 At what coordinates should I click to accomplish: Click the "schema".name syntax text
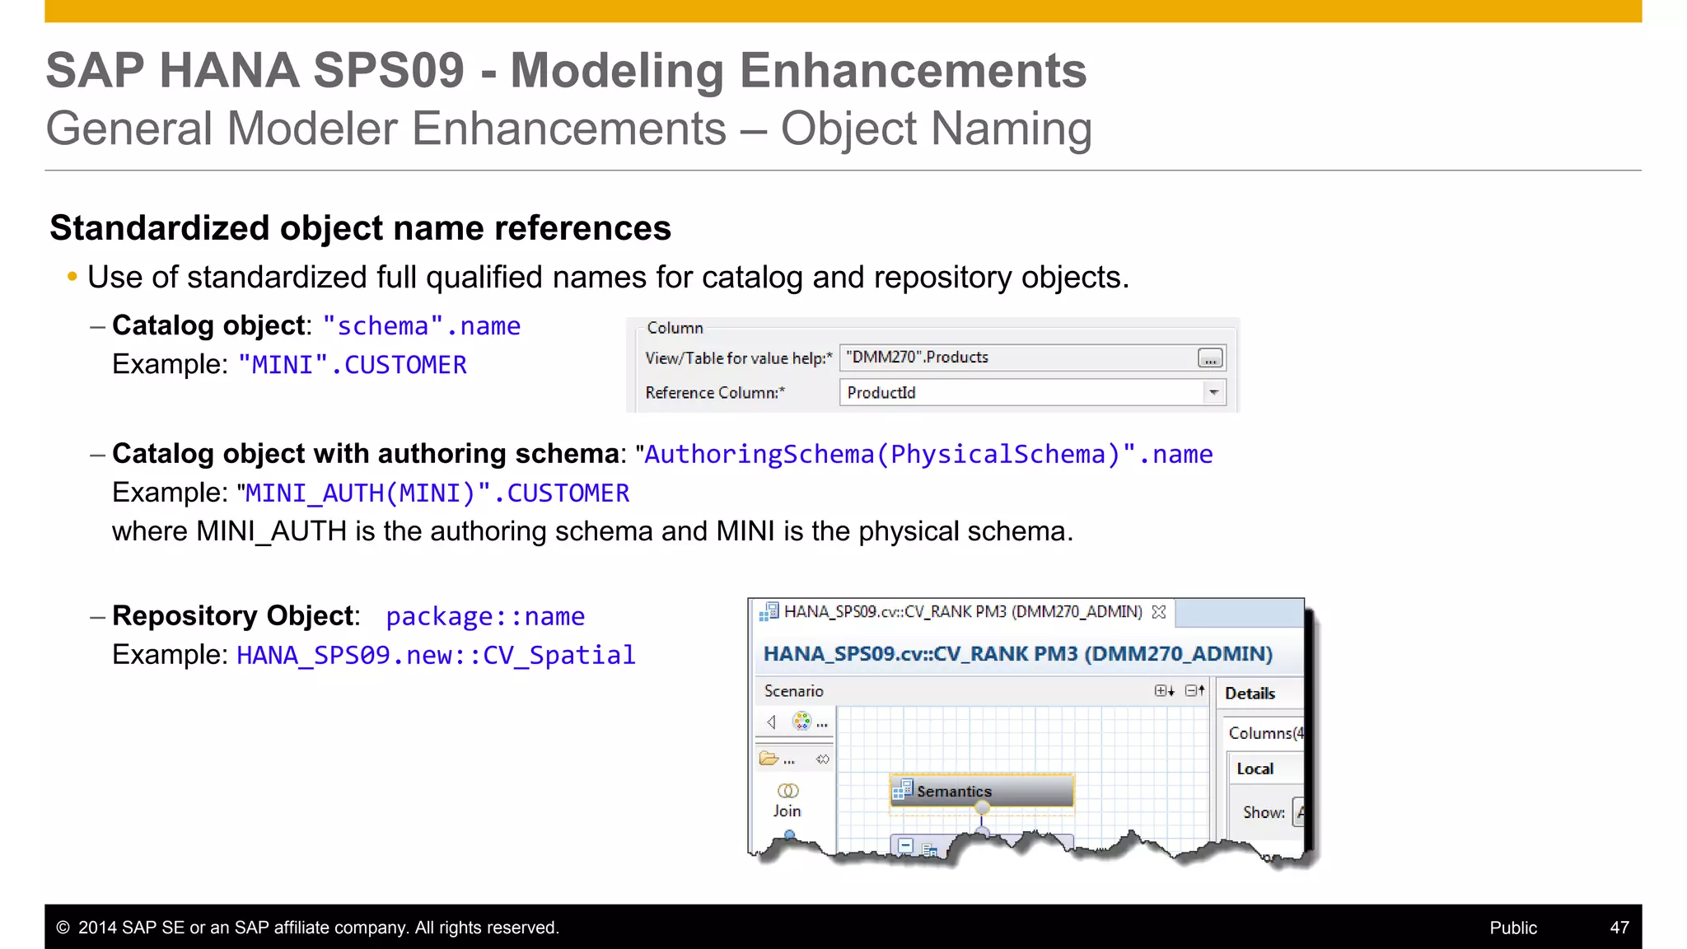point(421,326)
